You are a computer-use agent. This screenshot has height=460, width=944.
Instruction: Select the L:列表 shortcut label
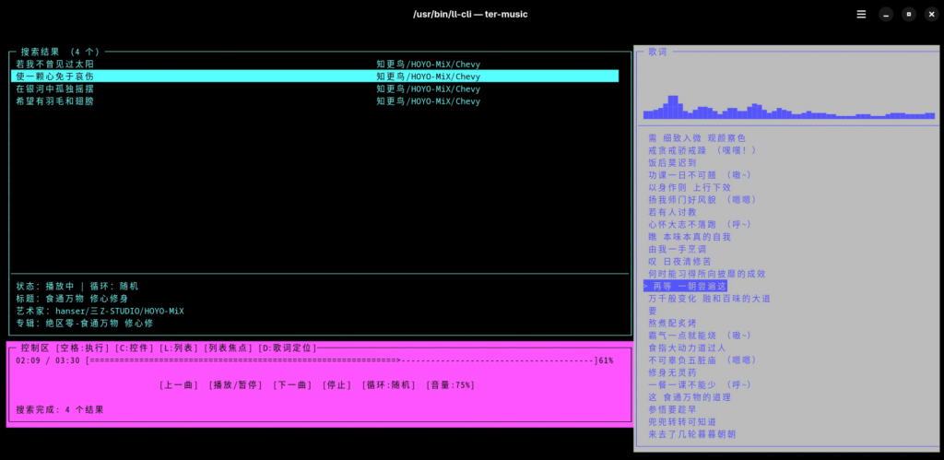click(179, 348)
